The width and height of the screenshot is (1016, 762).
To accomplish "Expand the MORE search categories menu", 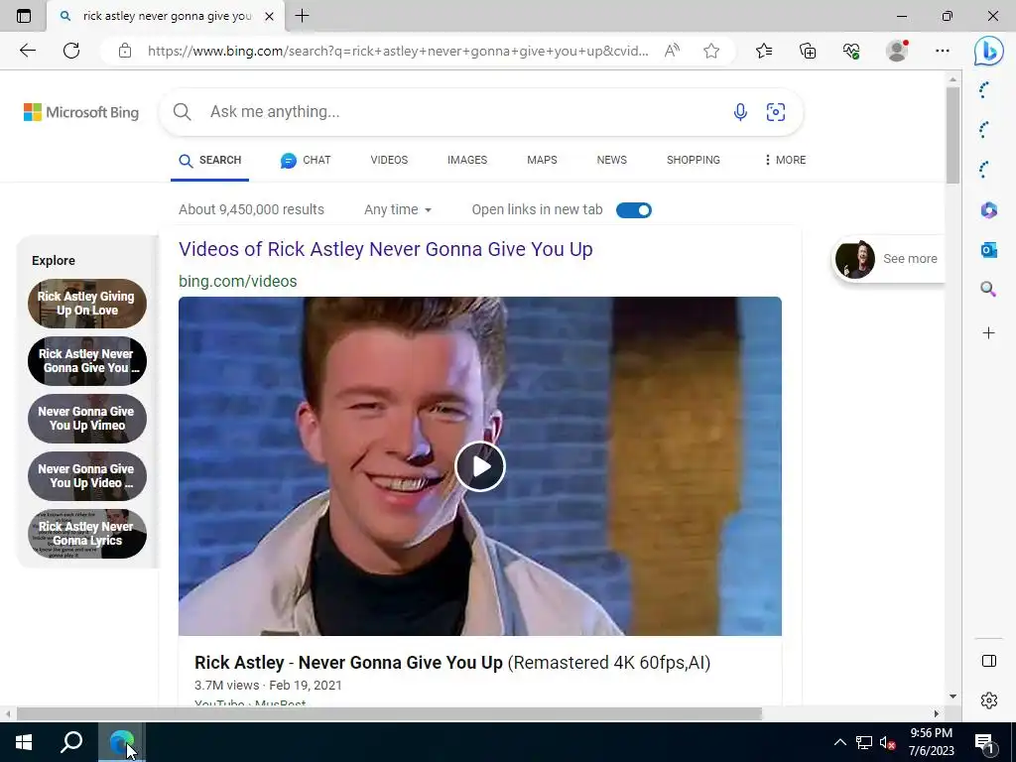I will pyautogui.click(x=785, y=160).
